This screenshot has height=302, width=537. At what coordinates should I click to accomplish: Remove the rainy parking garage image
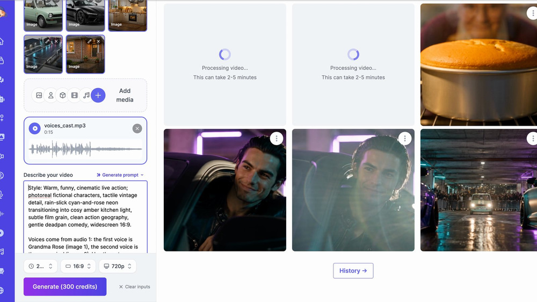(x=56, y=41)
